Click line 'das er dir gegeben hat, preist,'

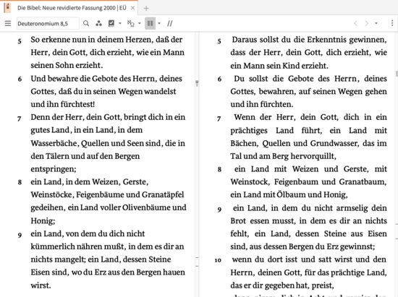point(282,285)
